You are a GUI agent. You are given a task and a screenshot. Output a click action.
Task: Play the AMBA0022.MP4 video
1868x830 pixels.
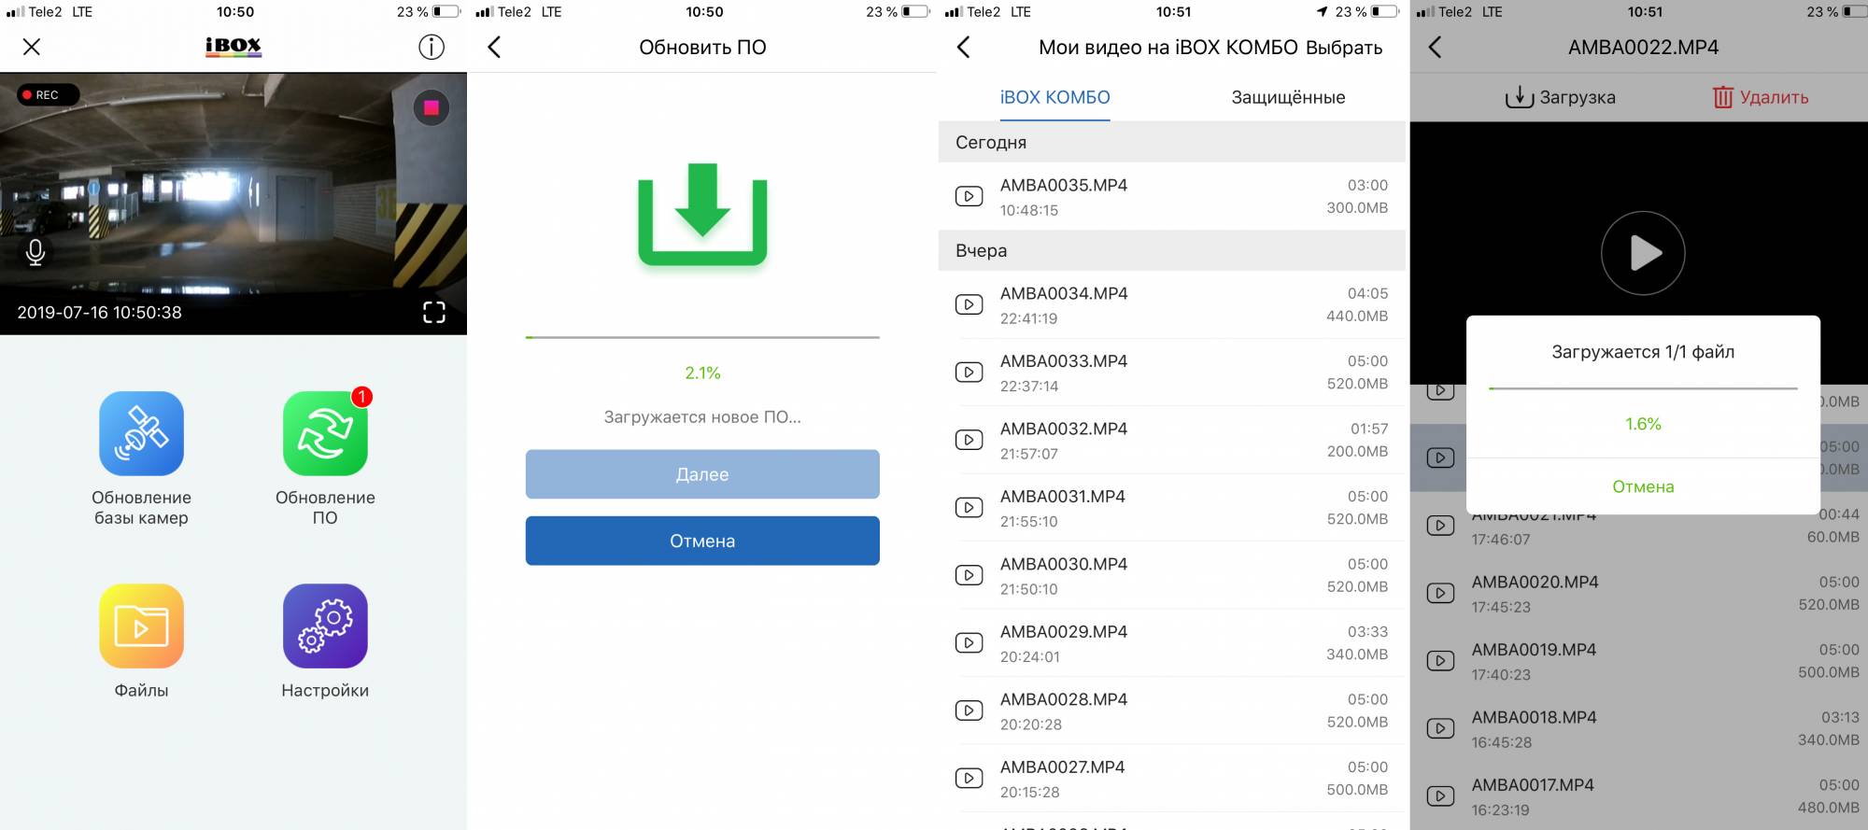1643,253
